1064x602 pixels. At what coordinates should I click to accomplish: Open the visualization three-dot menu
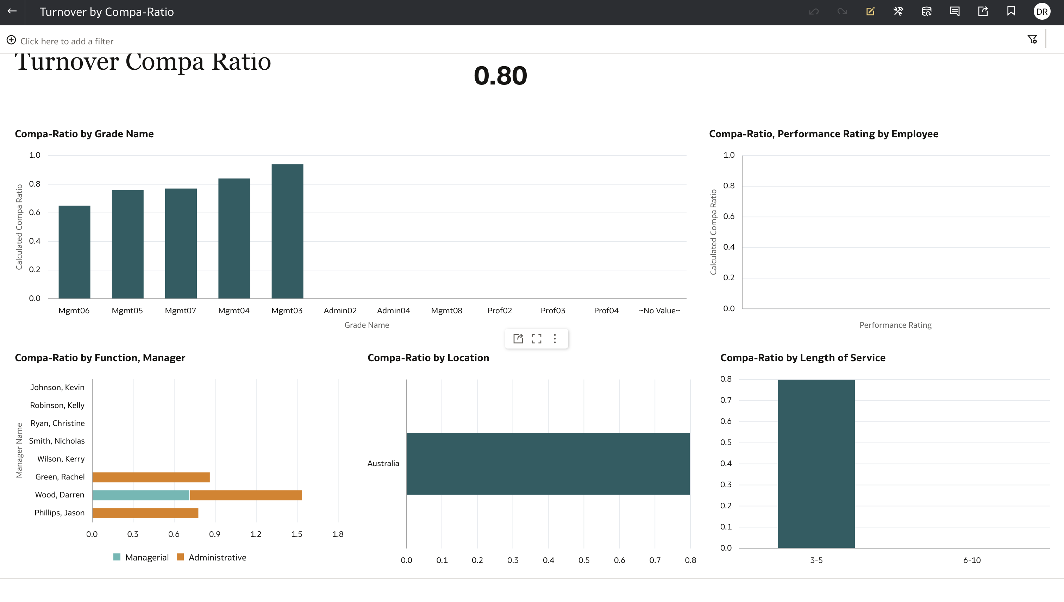click(x=555, y=339)
